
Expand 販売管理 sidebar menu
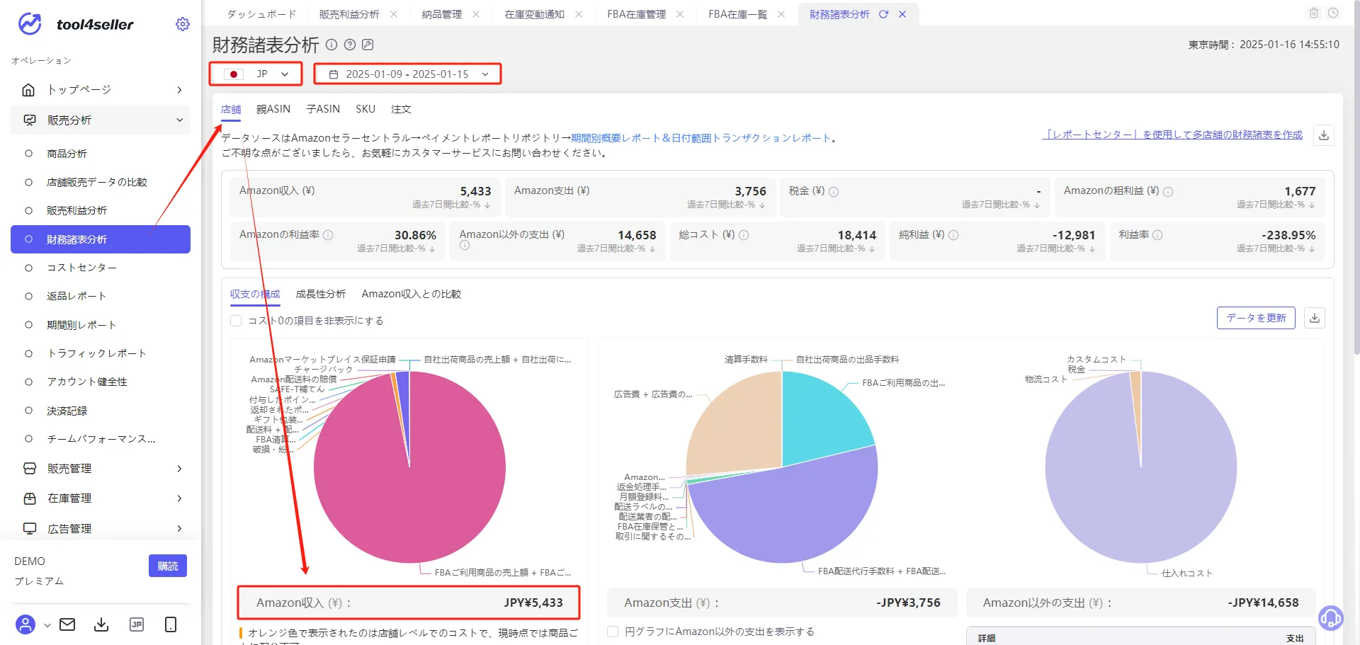coord(101,469)
